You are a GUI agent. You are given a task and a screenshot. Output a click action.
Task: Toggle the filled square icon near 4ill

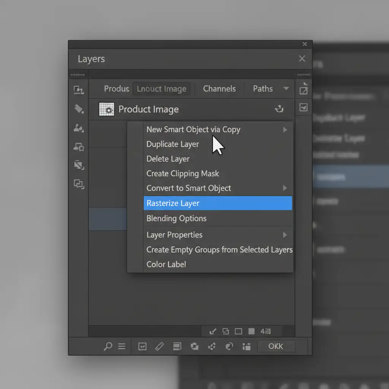(x=251, y=331)
